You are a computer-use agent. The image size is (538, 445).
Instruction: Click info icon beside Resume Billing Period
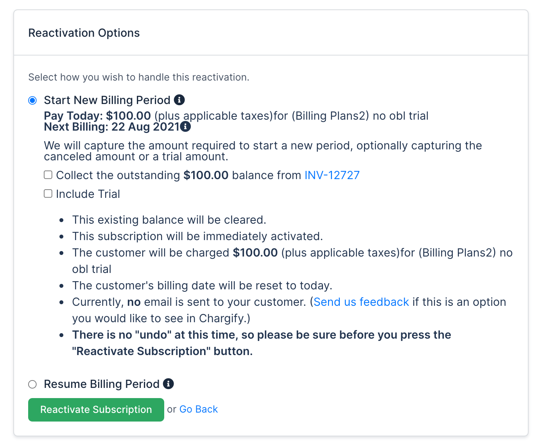click(168, 384)
